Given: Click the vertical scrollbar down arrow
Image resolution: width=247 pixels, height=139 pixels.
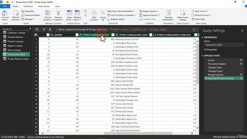Looking at the screenshot, I should (197, 128).
